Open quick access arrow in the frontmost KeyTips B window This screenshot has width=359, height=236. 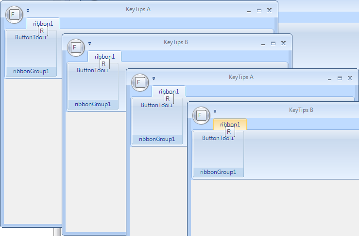coord(215,111)
